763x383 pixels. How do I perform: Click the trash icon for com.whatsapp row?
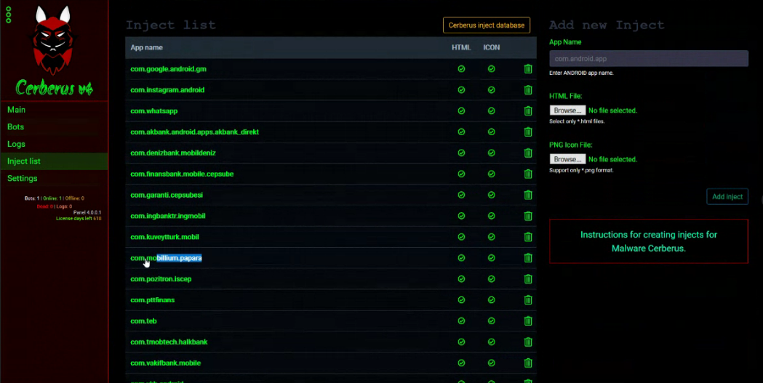tap(528, 111)
